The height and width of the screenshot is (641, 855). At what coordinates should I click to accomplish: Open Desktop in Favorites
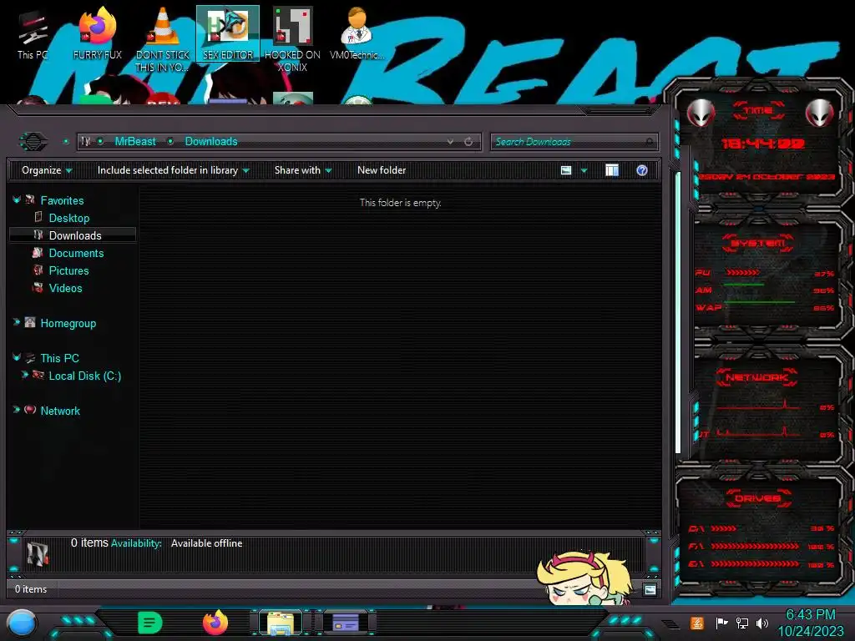click(x=68, y=218)
